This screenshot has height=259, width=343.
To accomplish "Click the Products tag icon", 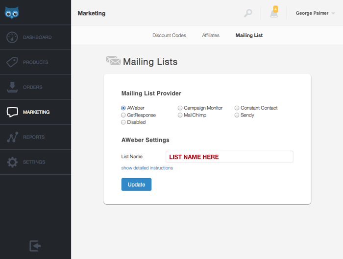I will click(x=12, y=62).
